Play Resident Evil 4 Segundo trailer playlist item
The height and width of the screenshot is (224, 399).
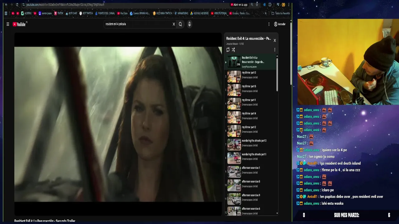pos(251,62)
